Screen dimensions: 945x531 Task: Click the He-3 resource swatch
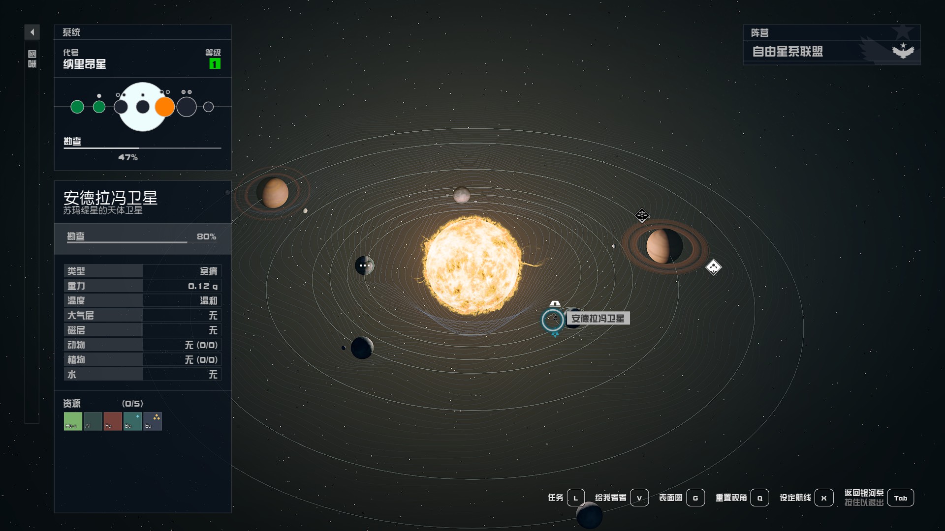[73, 421]
